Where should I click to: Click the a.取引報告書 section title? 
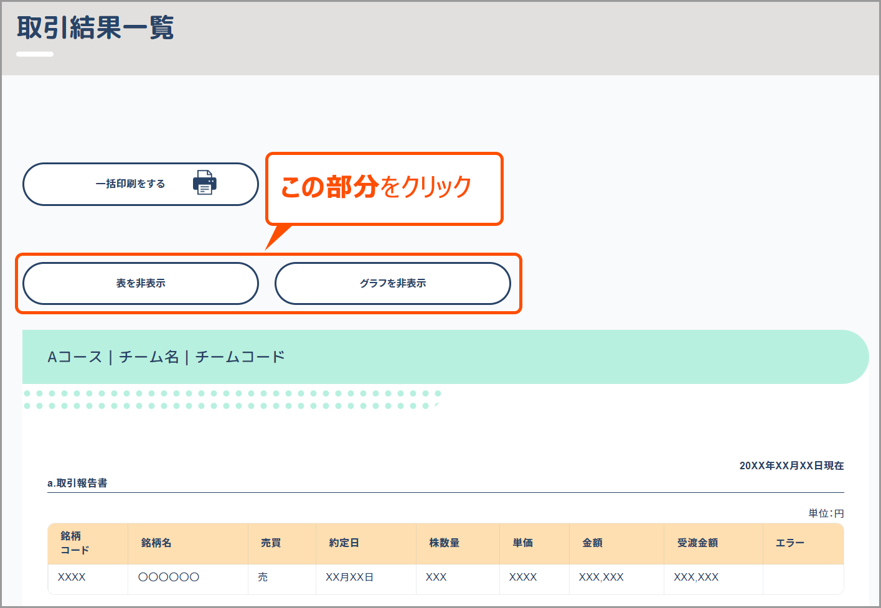[77, 483]
